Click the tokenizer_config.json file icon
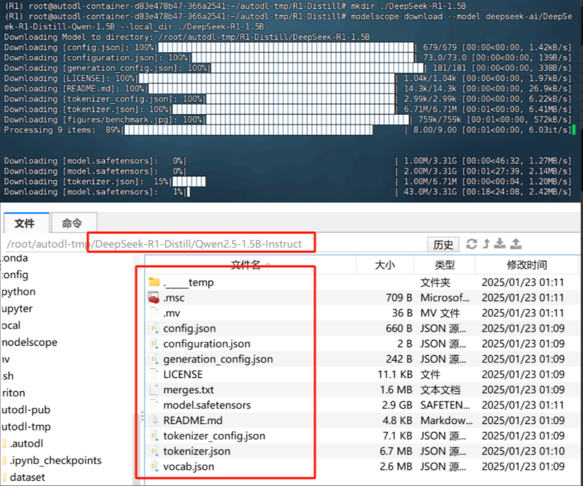This screenshot has height=486, width=583. (154, 436)
